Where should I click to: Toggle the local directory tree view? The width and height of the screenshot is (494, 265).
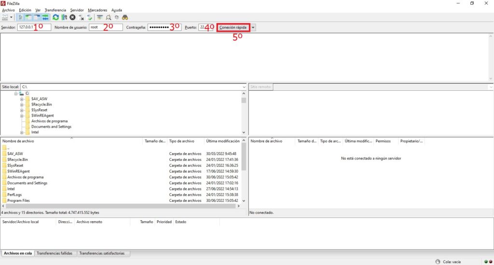tap(28, 17)
